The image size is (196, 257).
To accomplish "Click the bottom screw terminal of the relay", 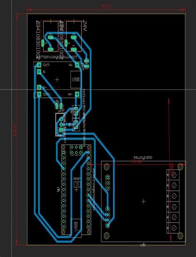I will (x=174, y=228).
